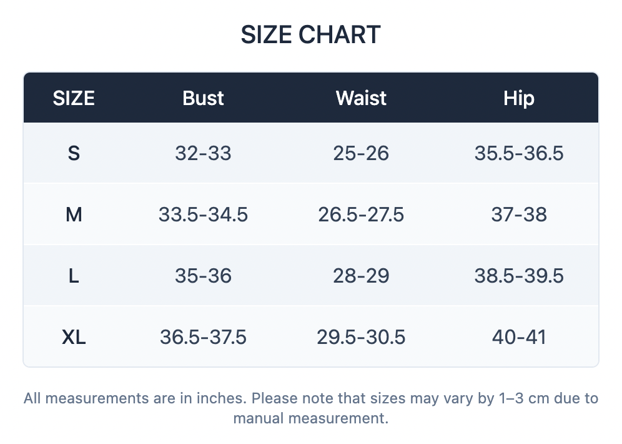Click the SIZE CHART title
This screenshot has width=622, height=444.
coord(310,34)
